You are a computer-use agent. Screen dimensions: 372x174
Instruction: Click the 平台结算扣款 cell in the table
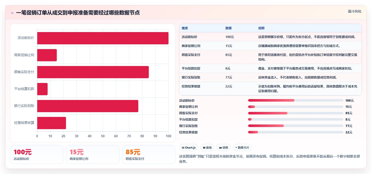191,68
